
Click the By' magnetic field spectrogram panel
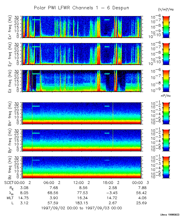point(82,140)
